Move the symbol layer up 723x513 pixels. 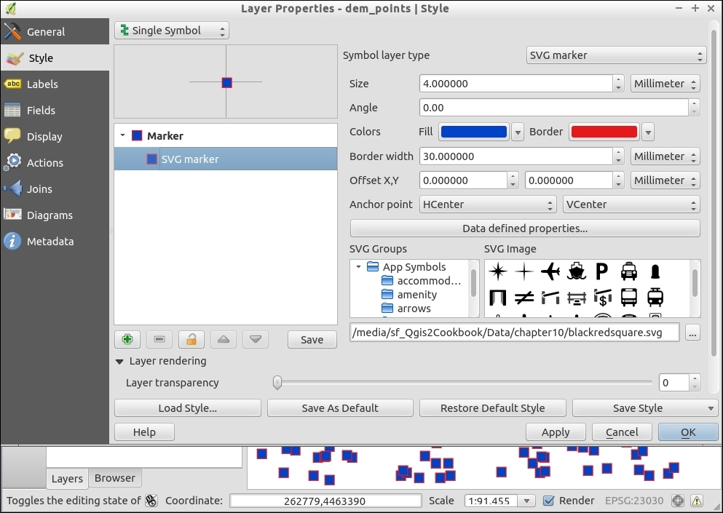click(224, 340)
